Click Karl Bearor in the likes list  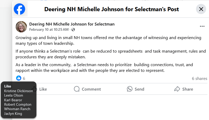click(13, 100)
